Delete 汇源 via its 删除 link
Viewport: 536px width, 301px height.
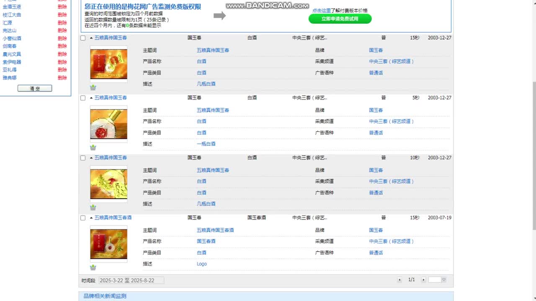click(x=62, y=23)
